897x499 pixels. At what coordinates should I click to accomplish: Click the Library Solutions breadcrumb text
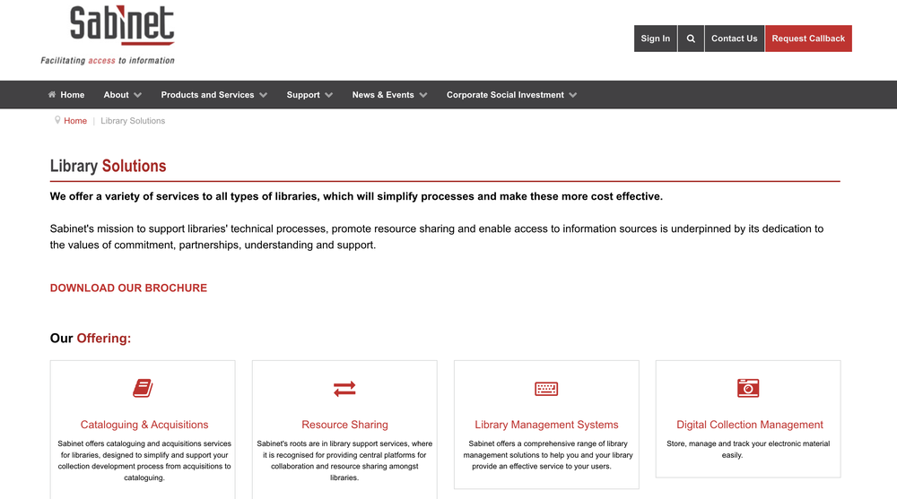133,121
